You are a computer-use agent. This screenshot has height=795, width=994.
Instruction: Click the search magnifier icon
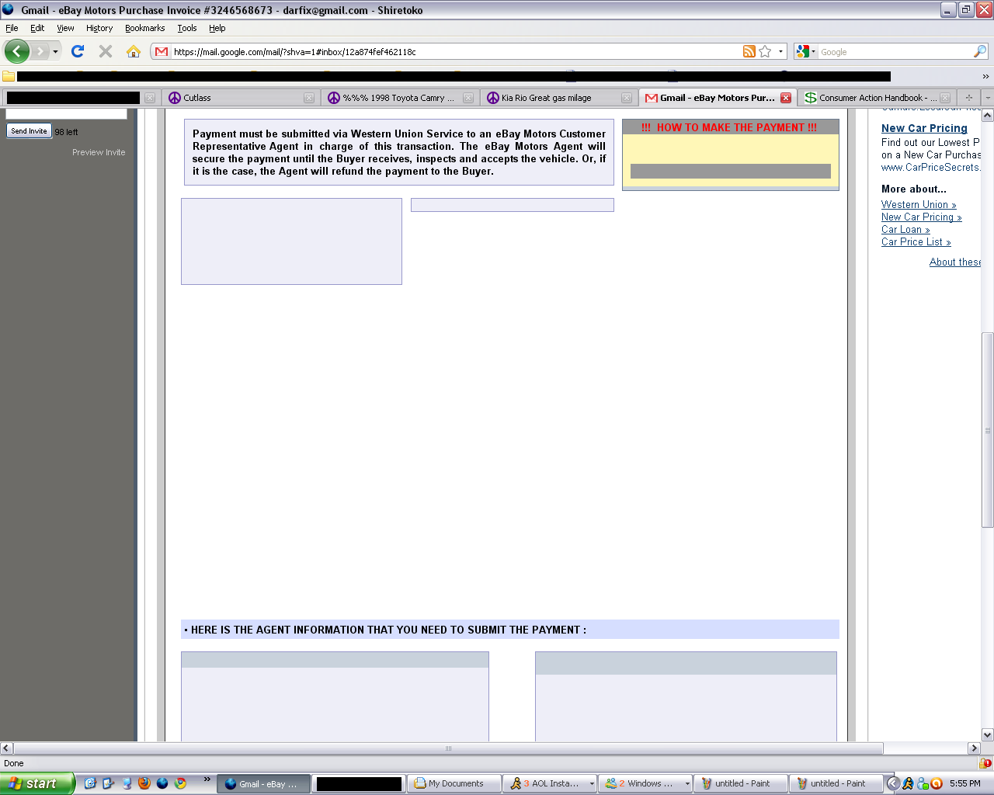pos(980,52)
